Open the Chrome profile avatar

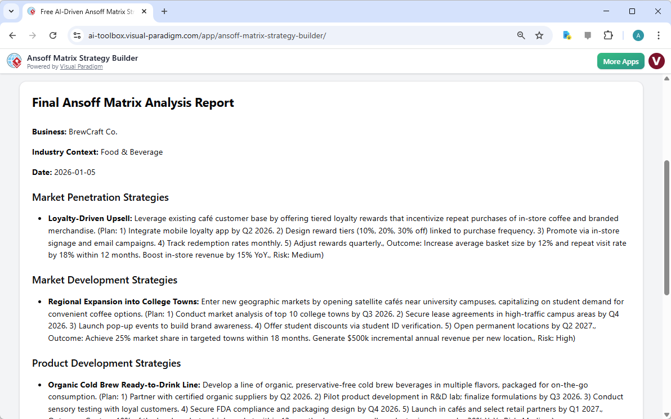click(638, 35)
